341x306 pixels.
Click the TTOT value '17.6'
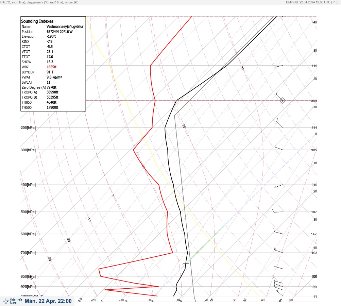click(50, 57)
